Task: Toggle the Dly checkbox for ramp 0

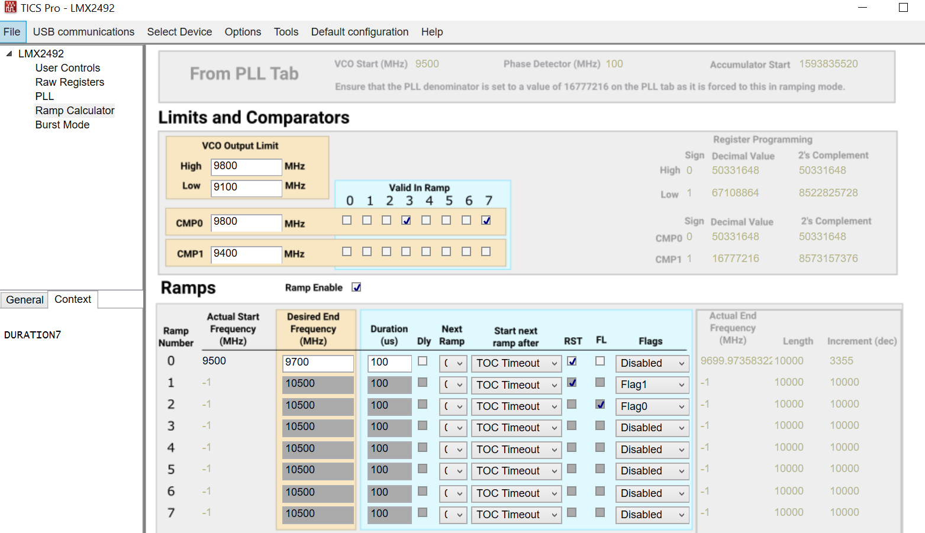Action: [423, 361]
